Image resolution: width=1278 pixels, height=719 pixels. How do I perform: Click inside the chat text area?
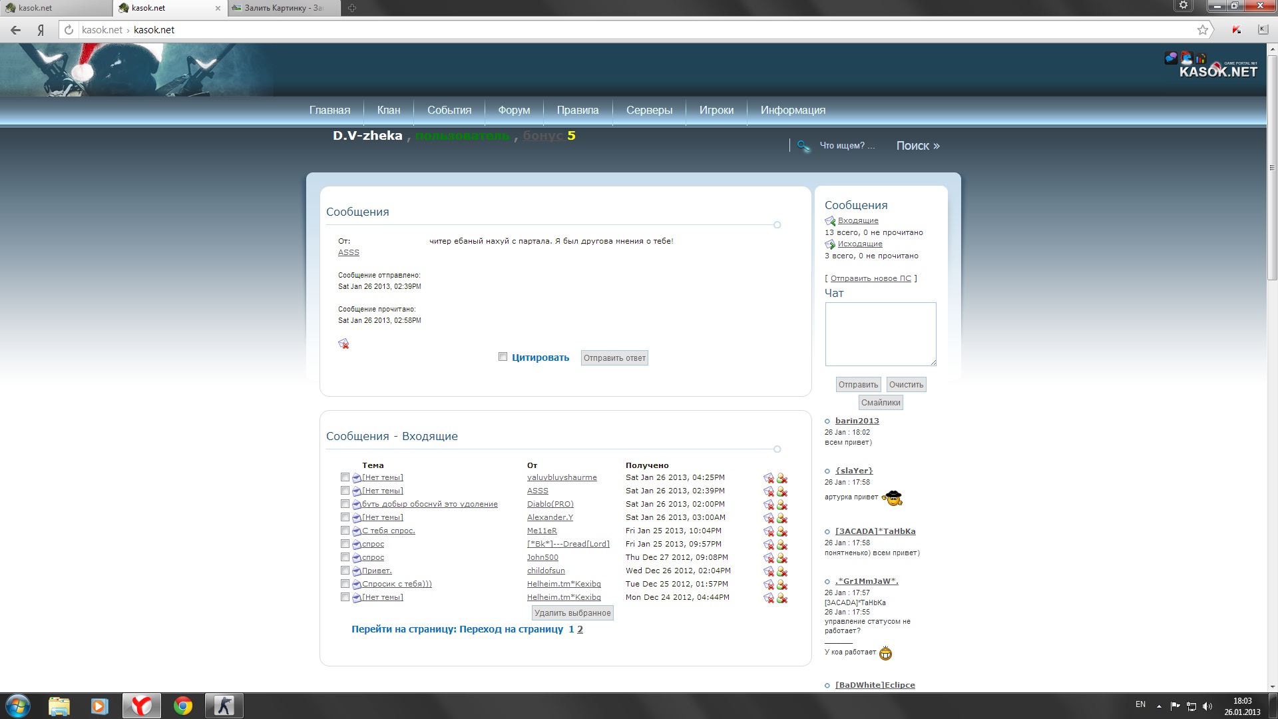point(880,334)
